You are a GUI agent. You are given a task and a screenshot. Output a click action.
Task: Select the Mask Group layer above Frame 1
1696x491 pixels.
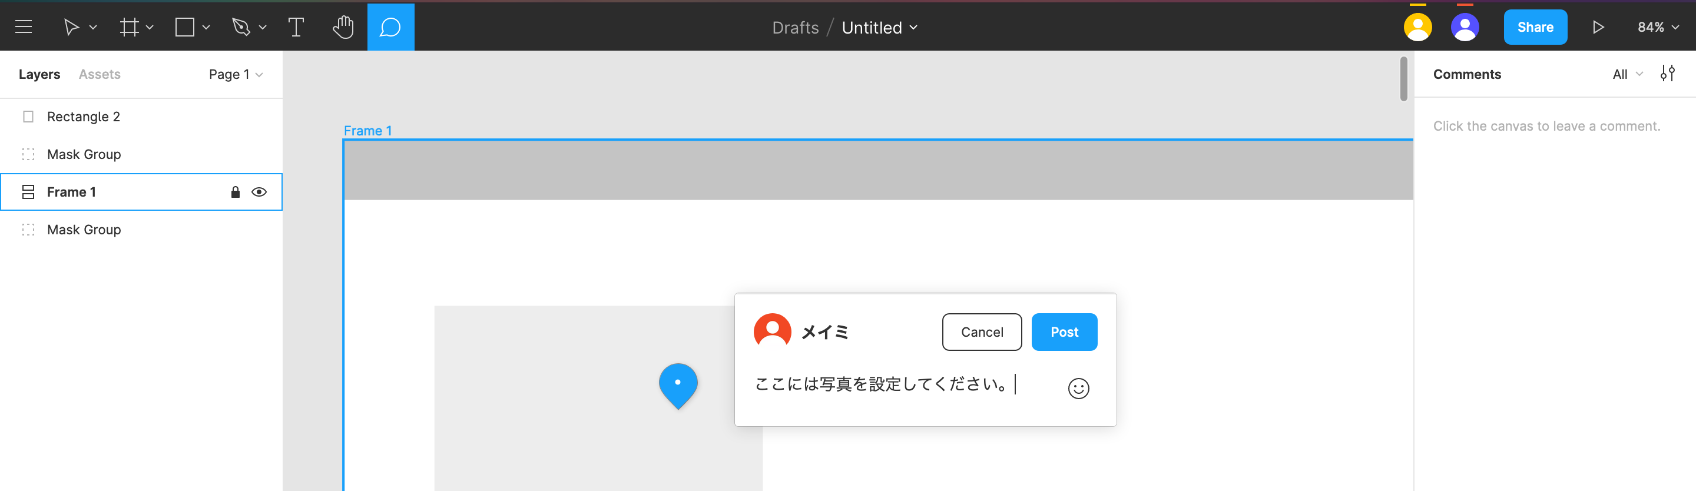141,154
